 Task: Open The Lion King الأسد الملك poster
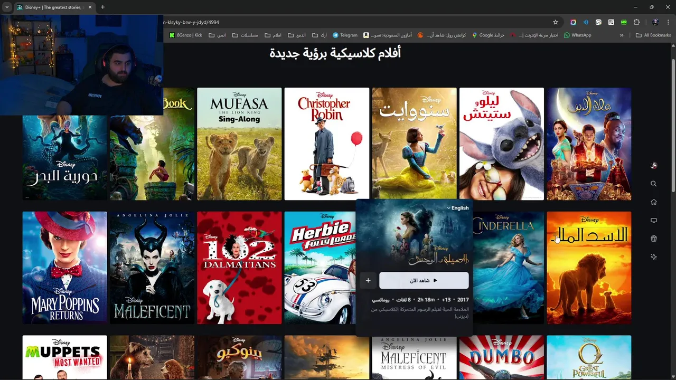tap(589, 268)
